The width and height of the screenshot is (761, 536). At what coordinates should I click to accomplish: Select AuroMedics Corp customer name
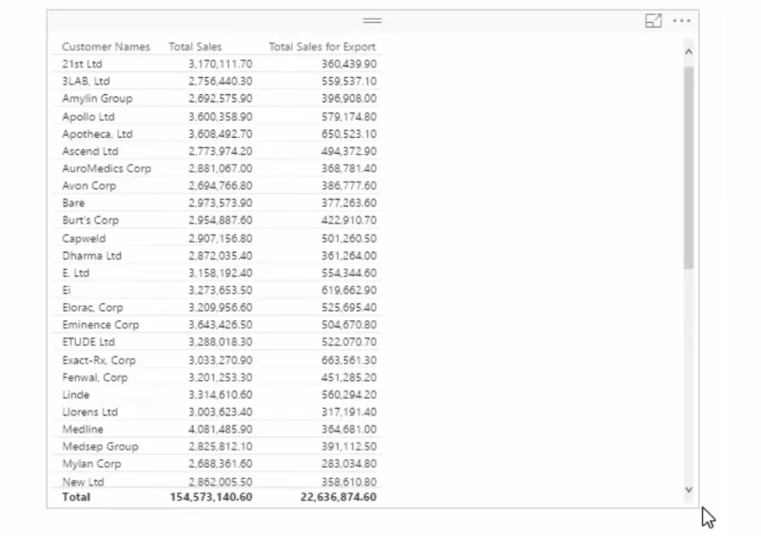(x=107, y=169)
